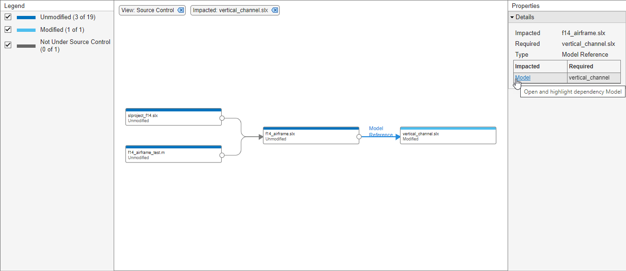This screenshot has height=271, width=626.
Task: Select the blue Model Reference arrowhead
Action: click(398, 137)
